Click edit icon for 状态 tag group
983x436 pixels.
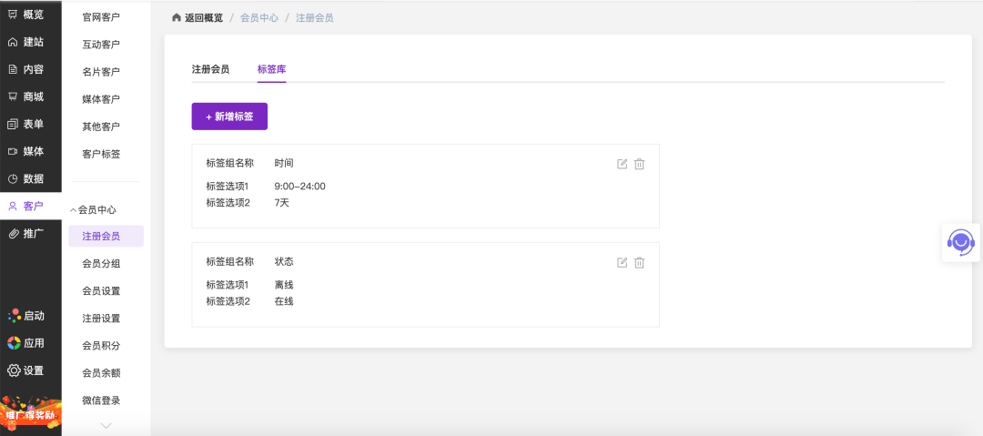[x=622, y=263]
